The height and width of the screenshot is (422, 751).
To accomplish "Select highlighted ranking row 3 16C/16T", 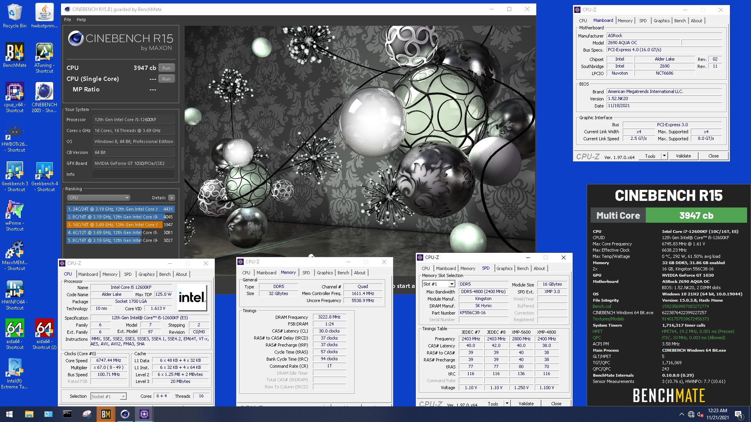I will [120, 225].
